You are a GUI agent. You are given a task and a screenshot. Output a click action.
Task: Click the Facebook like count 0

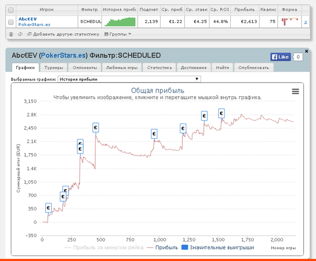coord(298,57)
